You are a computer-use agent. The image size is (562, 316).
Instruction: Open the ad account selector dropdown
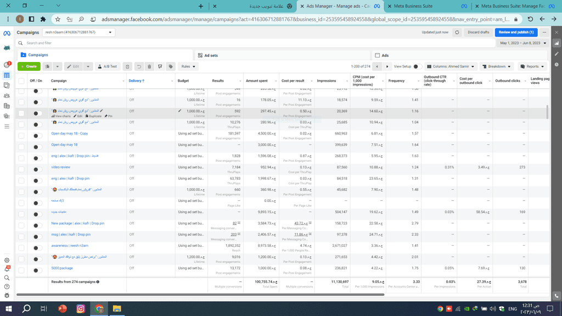[x=79, y=32]
